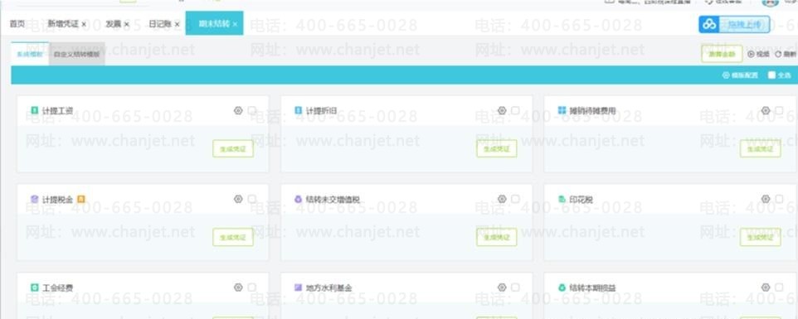Screen dimensions: 798x319
Task: Click the green icon beside 印花税
Action: pos(562,199)
